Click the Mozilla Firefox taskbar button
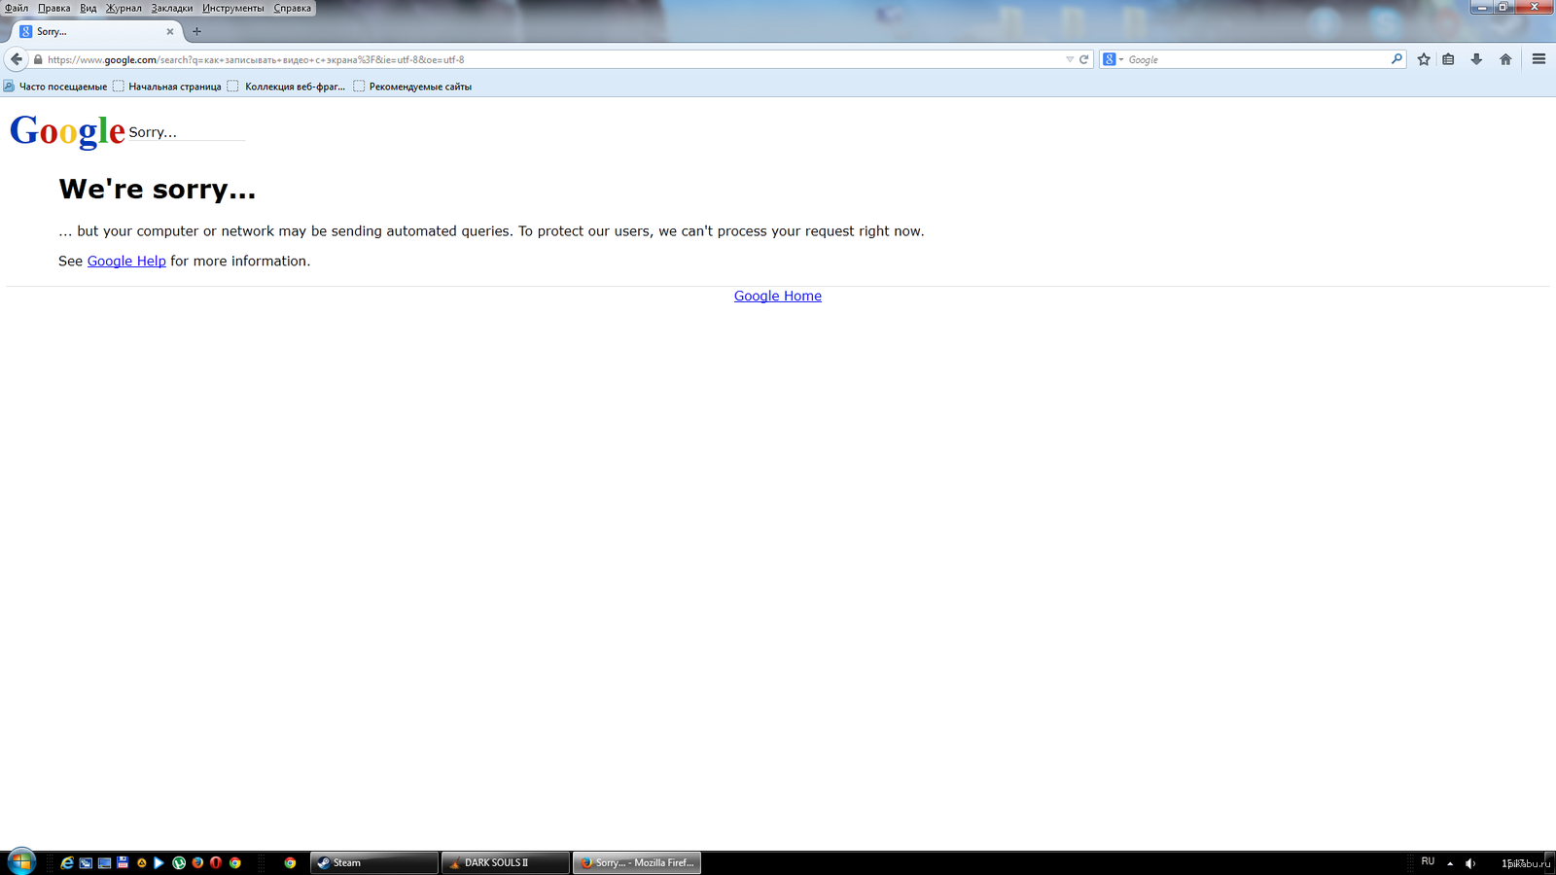 (637, 862)
